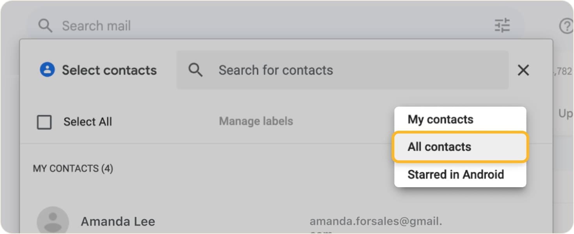Open the Manage labels menu
Viewport: 574px width, 234px height.
click(256, 121)
